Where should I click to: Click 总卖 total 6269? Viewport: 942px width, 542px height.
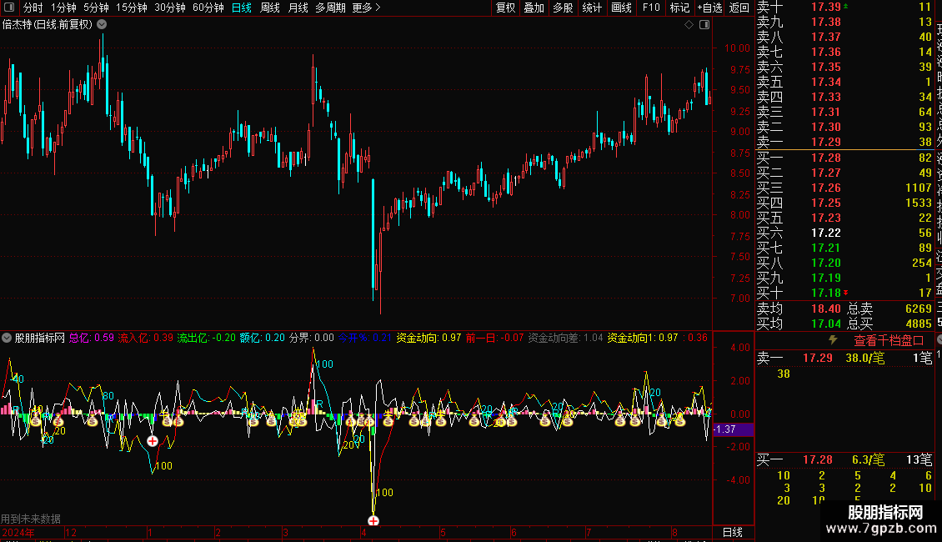coord(918,309)
